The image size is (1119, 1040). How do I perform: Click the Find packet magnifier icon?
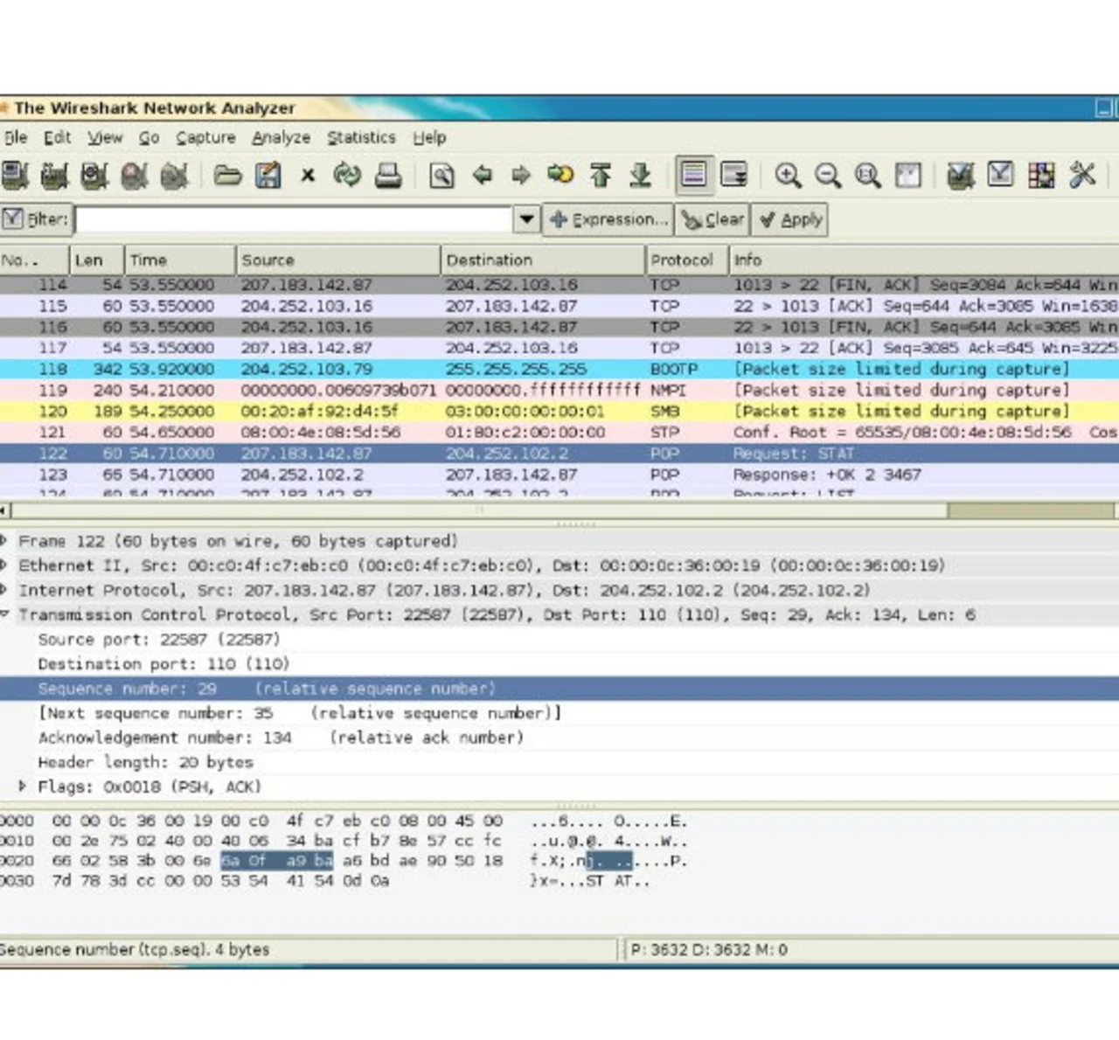(441, 176)
